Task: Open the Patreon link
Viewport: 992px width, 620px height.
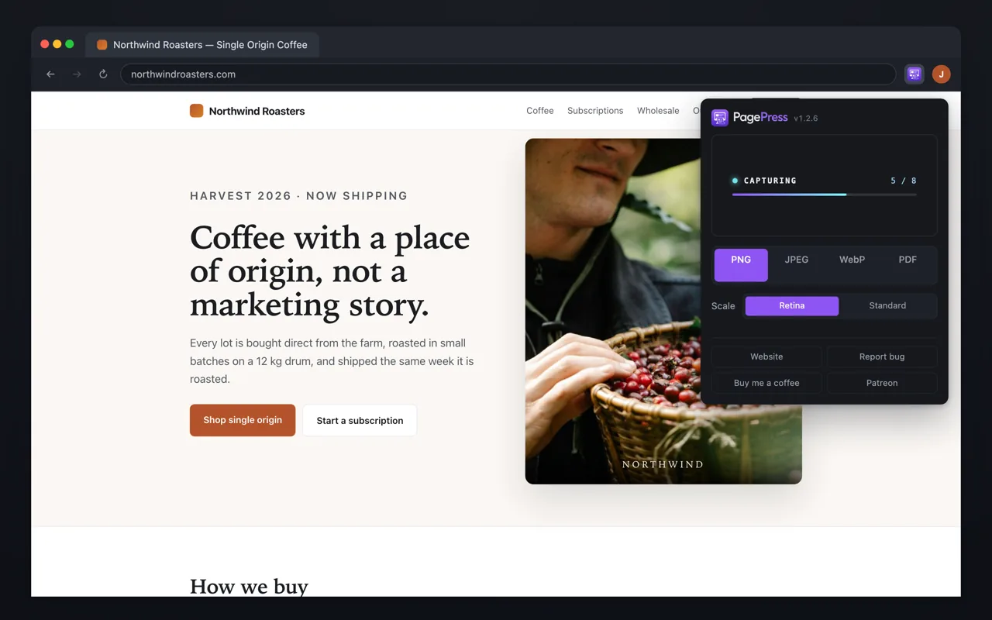Action: coord(882,383)
